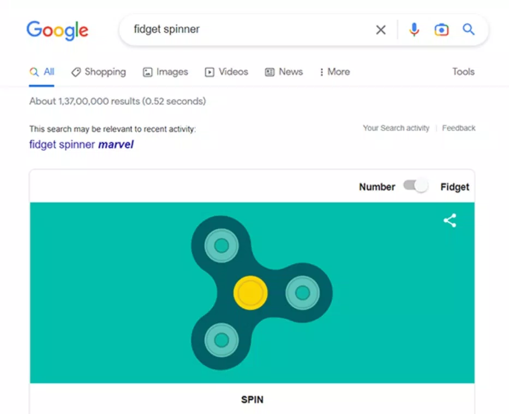Click the search magnifier icon
The width and height of the screenshot is (509, 414).
[468, 29]
